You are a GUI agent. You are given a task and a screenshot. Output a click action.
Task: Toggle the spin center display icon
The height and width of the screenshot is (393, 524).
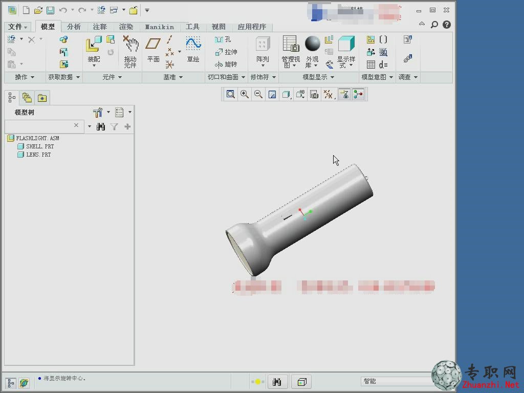(x=358, y=94)
